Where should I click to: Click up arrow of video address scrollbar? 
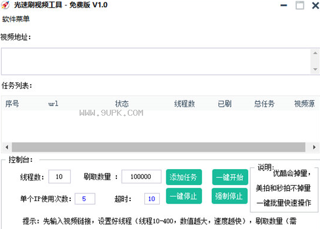[315, 53]
